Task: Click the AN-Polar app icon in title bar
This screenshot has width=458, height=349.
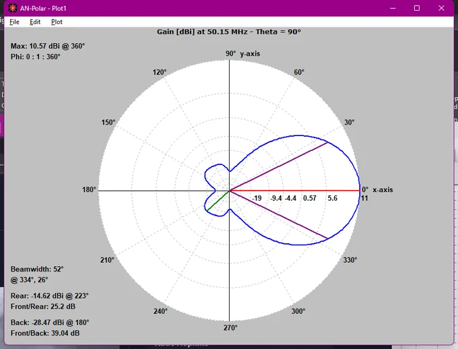Action: [x=13, y=8]
